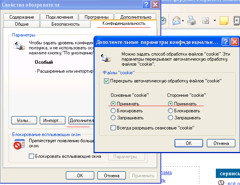Click the gray square toolbar icon near printer
The width and height of the screenshot is (240, 185).
coord(206,20)
